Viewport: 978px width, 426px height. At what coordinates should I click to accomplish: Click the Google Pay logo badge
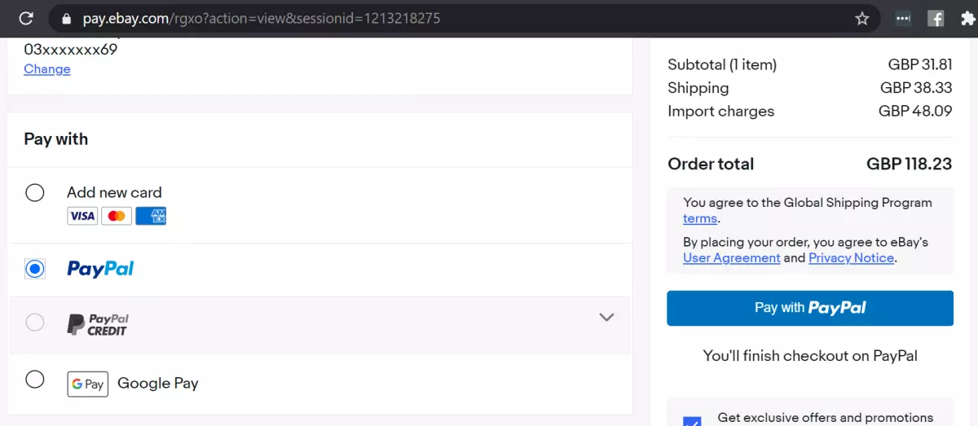click(87, 384)
